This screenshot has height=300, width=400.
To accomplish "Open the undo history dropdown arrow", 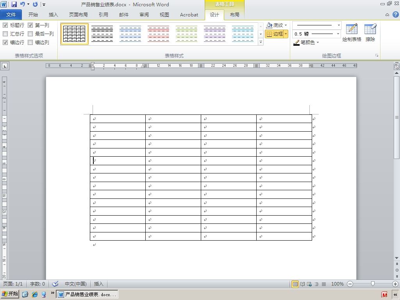I will [x=28, y=4].
